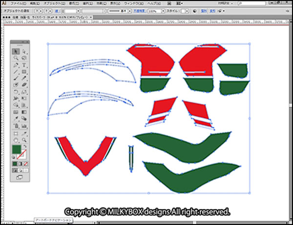293x225 pixels.
Task: Select the Direct Selection tool
Action: [24, 51]
